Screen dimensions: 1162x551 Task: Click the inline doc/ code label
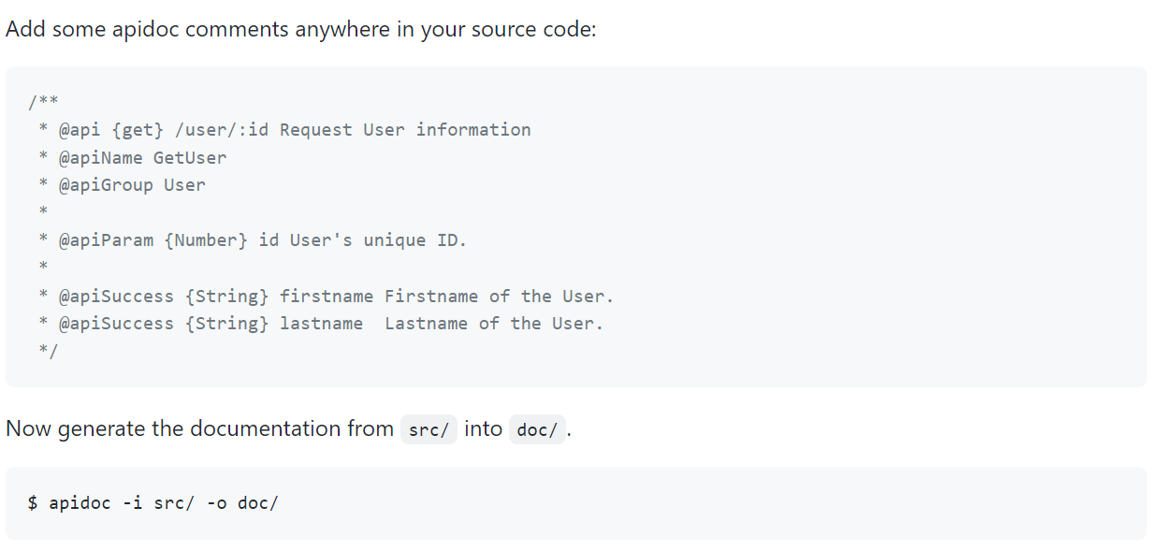[x=537, y=429]
